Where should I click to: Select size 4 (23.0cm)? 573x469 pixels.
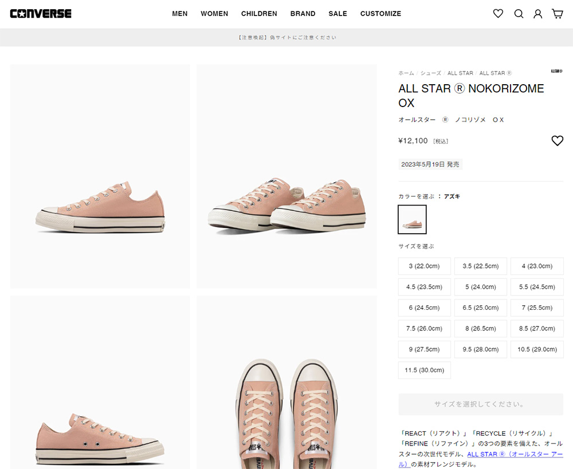(537, 266)
